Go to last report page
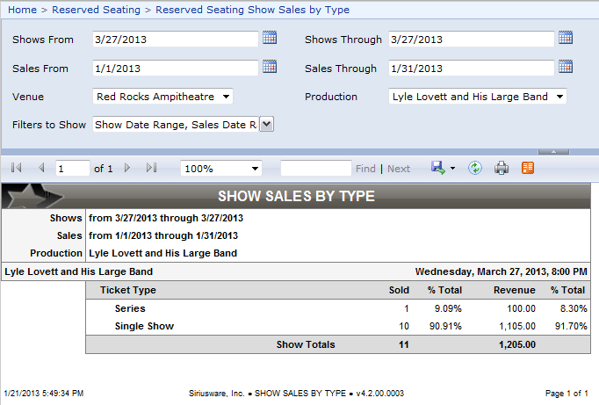The width and height of the screenshot is (599, 405). (x=151, y=168)
